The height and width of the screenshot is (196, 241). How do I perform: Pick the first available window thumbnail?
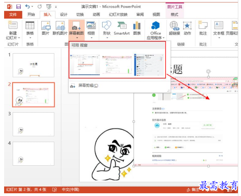[85, 65]
